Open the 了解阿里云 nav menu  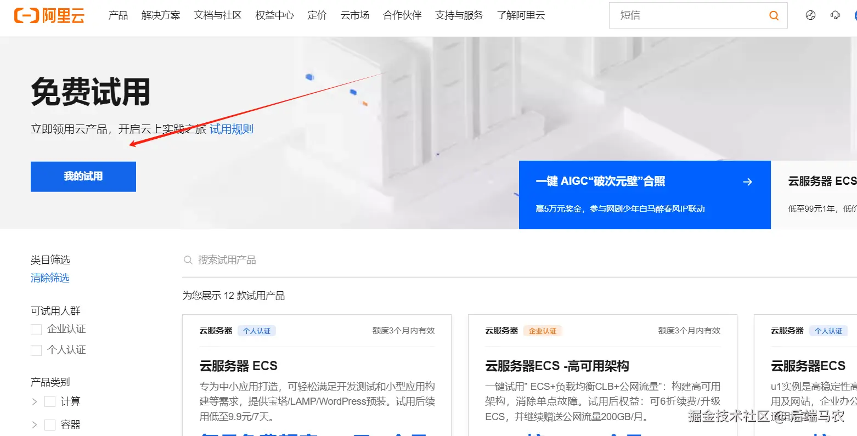coord(521,15)
